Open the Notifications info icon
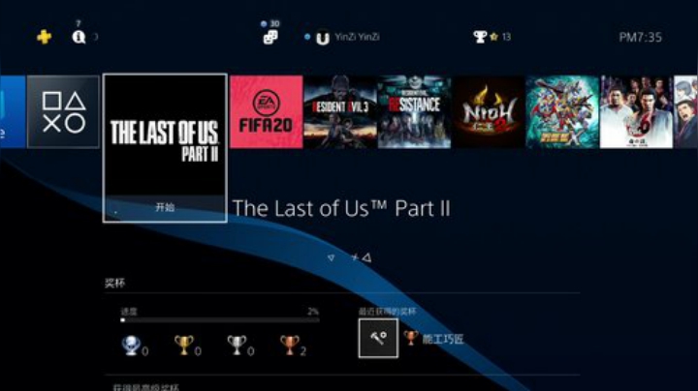 point(79,37)
